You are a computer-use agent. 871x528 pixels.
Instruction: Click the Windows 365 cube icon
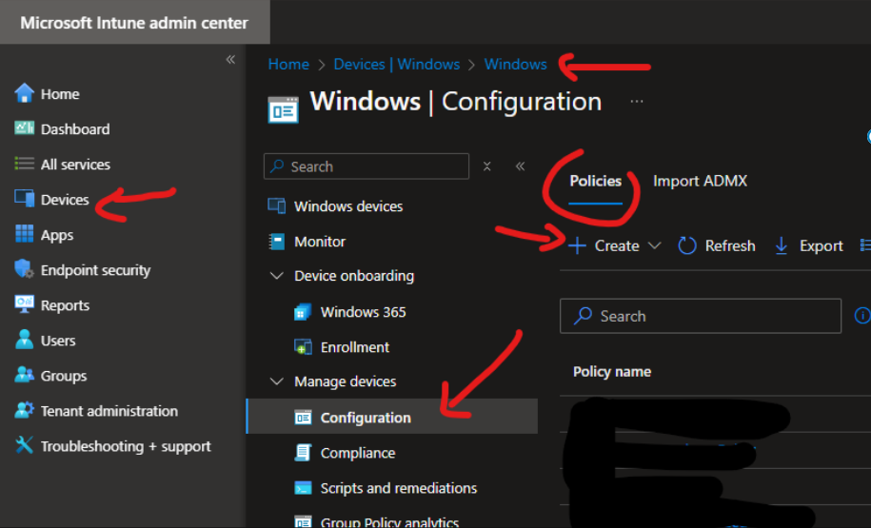303,312
